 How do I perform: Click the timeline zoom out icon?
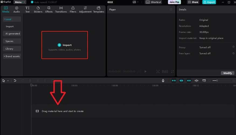tap(210, 81)
